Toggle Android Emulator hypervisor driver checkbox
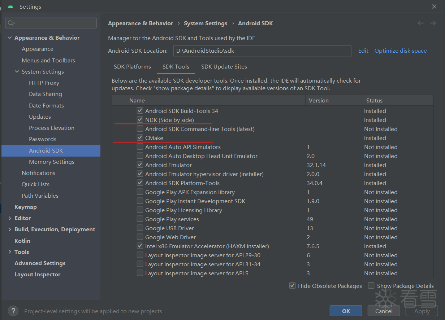Screen dimensions: 445x320 click(x=140, y=174)
